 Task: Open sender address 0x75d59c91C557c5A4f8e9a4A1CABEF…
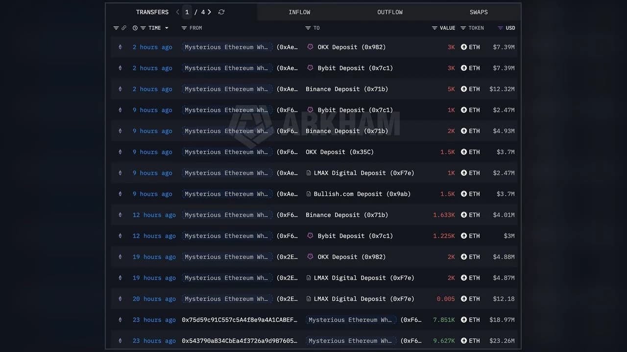click(240, 320)
